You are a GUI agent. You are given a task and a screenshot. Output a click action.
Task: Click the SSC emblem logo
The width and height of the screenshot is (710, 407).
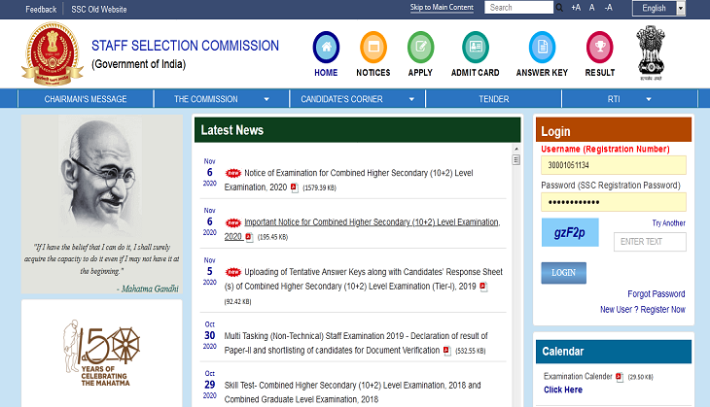point(53,53)
